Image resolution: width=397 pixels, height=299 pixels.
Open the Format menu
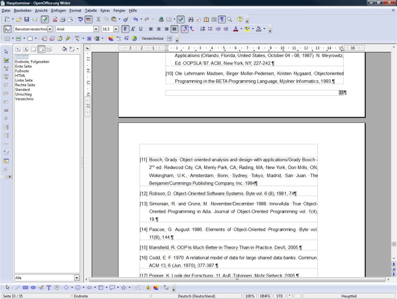[x=75, y=10]
